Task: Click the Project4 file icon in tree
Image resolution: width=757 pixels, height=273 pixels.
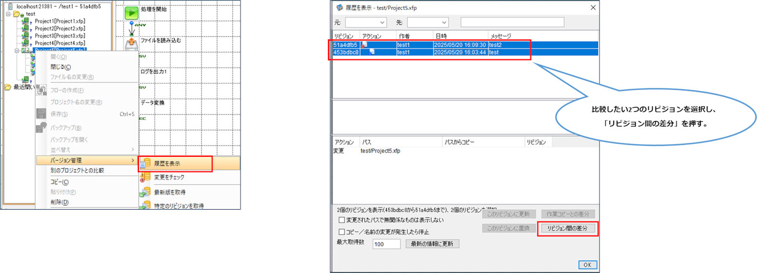Action: coord(25,43)
